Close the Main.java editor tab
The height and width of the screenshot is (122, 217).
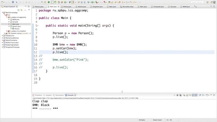click(x=58, y=7)
